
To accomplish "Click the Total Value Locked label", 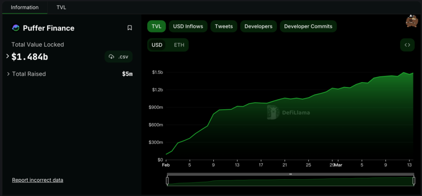I will (x=38, y=45).
